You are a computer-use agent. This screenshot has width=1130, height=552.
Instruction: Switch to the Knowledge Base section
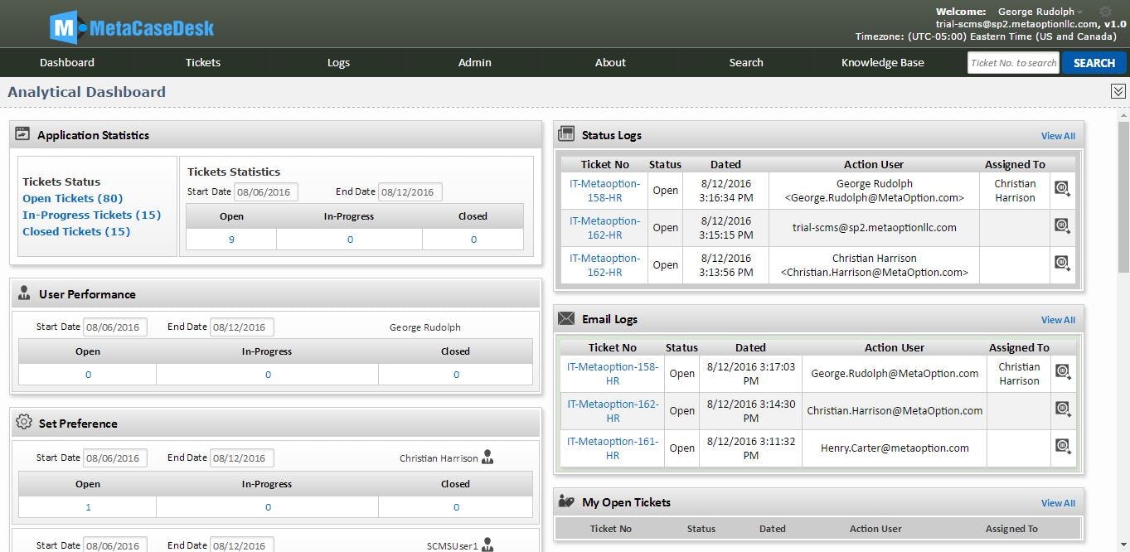click(882, 62)
